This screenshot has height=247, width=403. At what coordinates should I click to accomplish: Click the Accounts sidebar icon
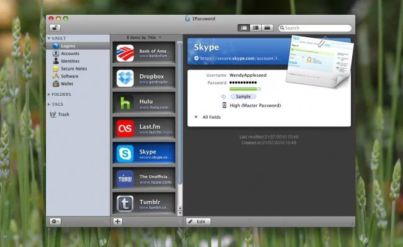point(56,53)
